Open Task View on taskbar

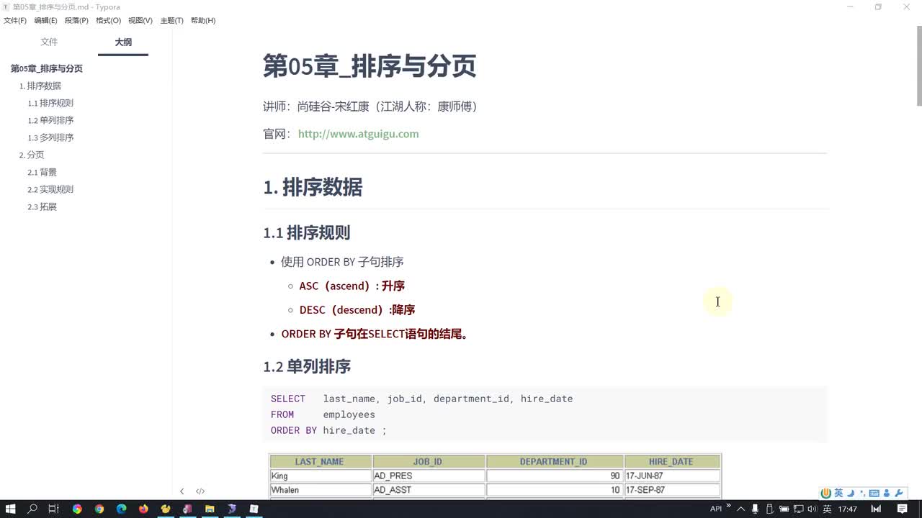[x=54, y=509]
